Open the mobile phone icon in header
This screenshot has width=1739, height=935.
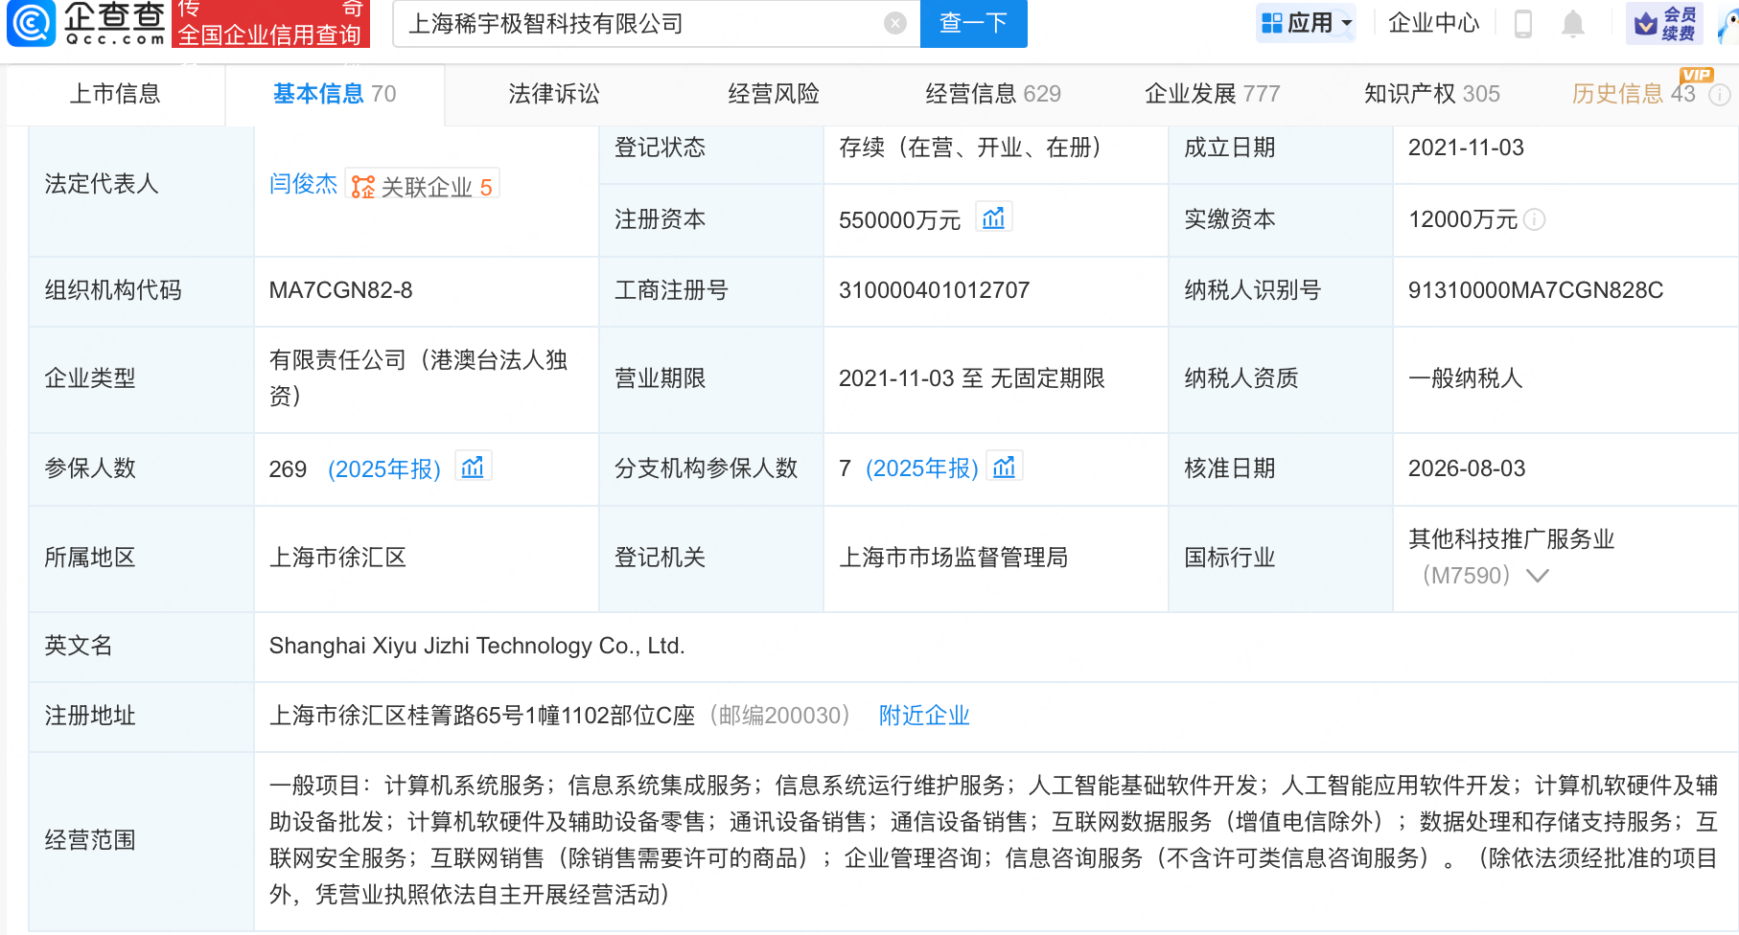1523,23
